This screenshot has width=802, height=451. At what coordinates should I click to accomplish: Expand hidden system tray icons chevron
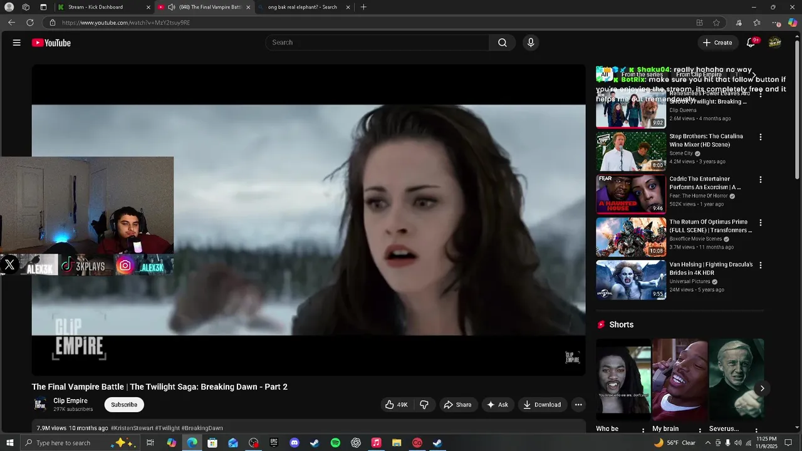coord(708,443)
